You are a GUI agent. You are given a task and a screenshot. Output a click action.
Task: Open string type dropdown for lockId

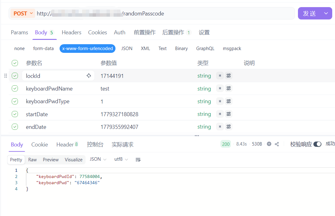[x=204, y=76]
